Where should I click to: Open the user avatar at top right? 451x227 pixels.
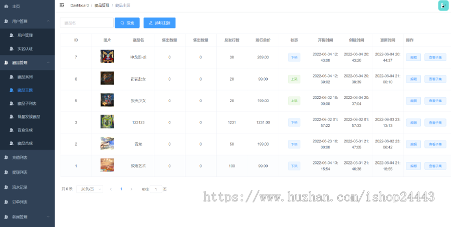point(443,5)
